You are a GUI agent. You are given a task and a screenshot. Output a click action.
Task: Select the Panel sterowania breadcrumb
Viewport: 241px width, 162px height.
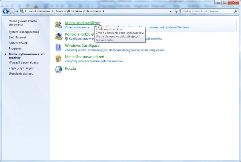pos(39,11)
